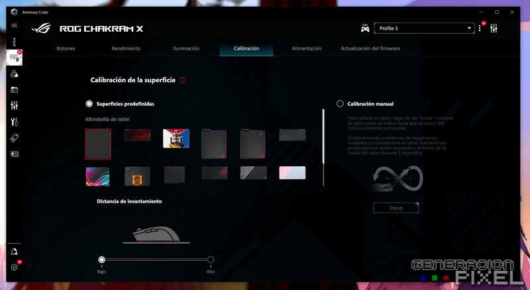Open the Game Library sidebar icon
This screenshot has width=530, height=290.
[x=14, y=89]
